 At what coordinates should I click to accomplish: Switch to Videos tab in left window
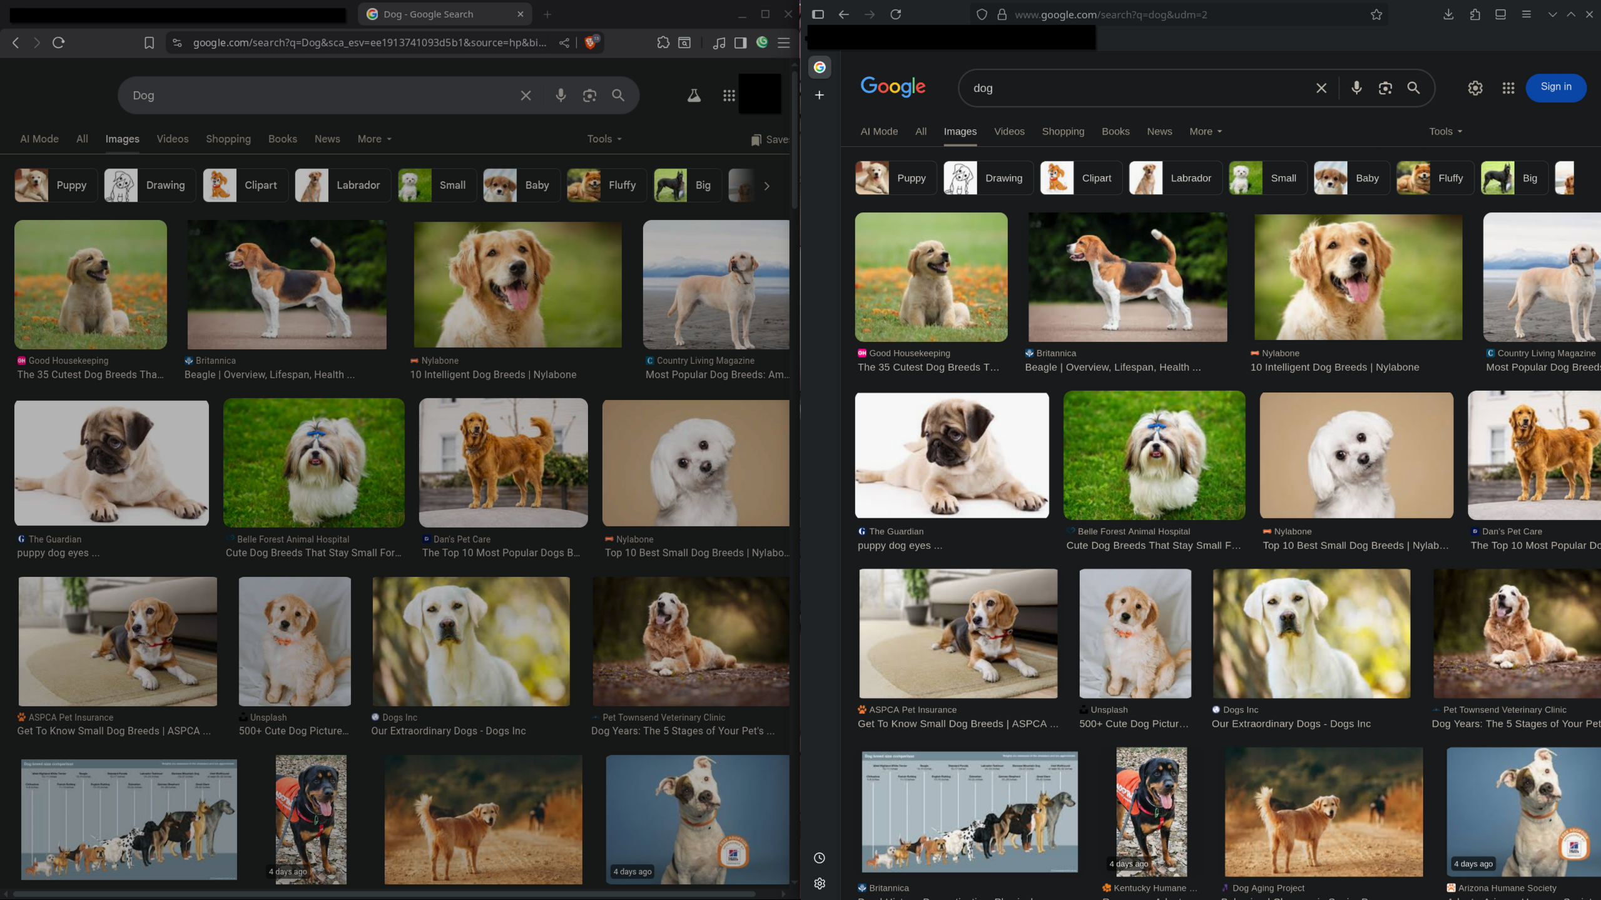172,139
